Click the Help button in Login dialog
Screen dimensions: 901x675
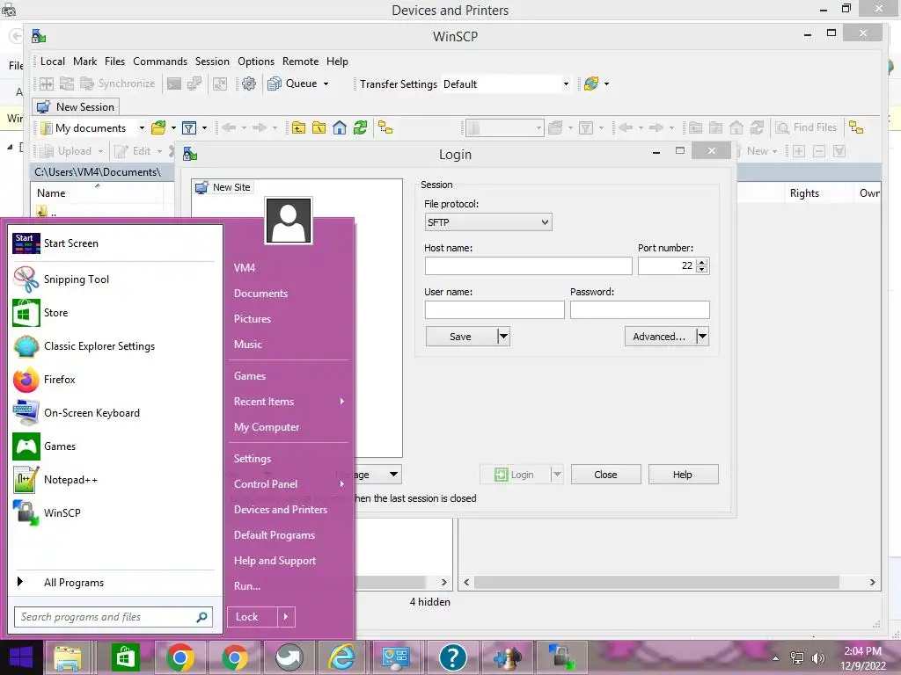tap(683, 475)
